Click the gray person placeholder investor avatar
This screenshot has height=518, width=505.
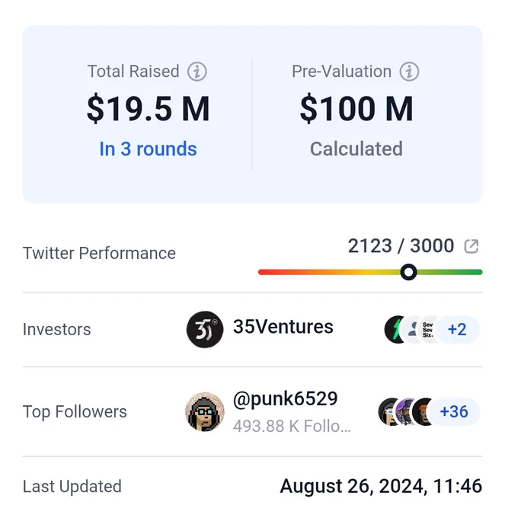point(411,329)
